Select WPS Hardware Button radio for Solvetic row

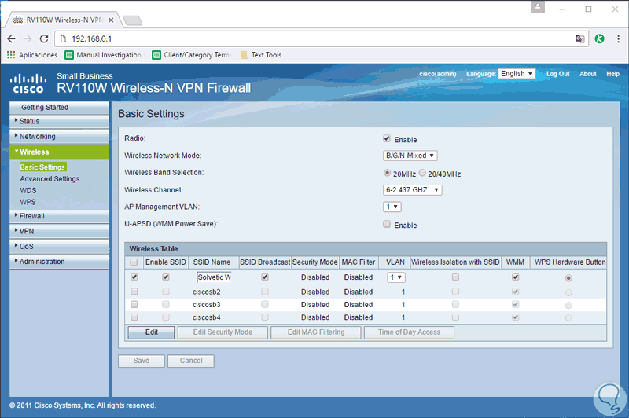(568, 277)
